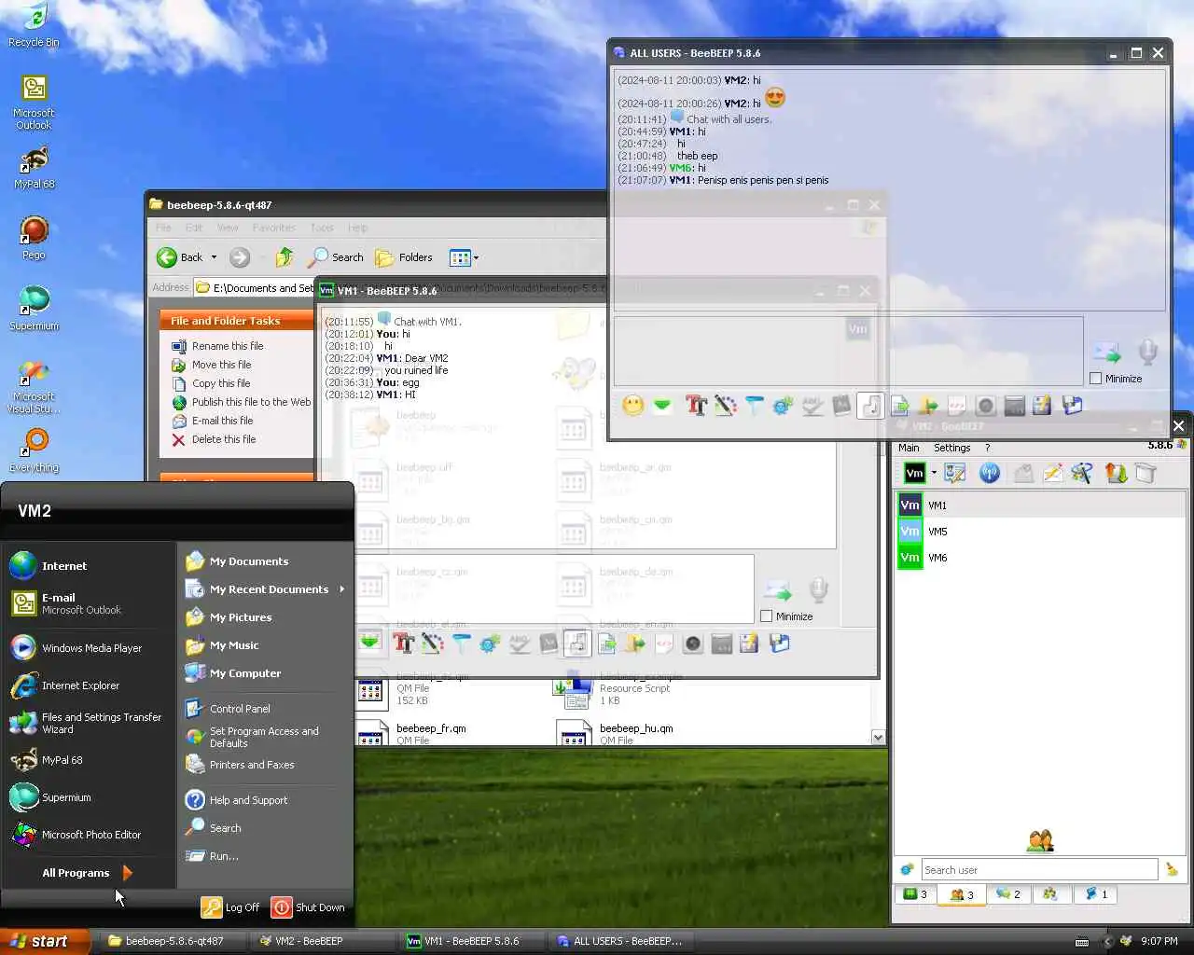Viewport: 1194px width, 955px height.
Task: Change font with TT icon in ALL USERS chat
Action: click(696, 406)
